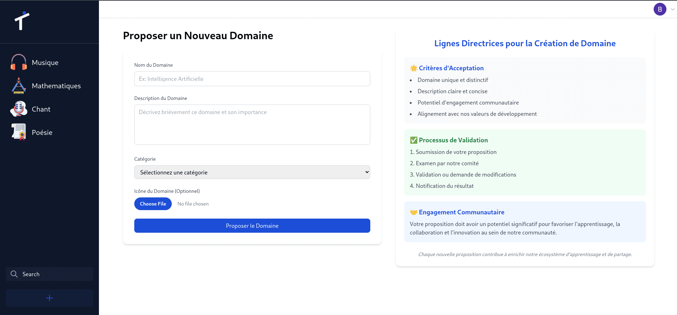This screenshot has height=315, width=677.
Task: Click the Mathematiques compass icon
Action: [19, 86]
